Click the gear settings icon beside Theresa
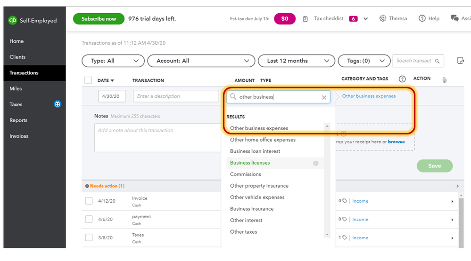This screenshot has width=471, height=261. 382,19
